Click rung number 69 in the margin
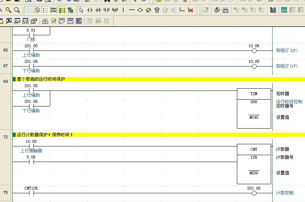Viewport: 305px width, 202px height. click(5, 81)
